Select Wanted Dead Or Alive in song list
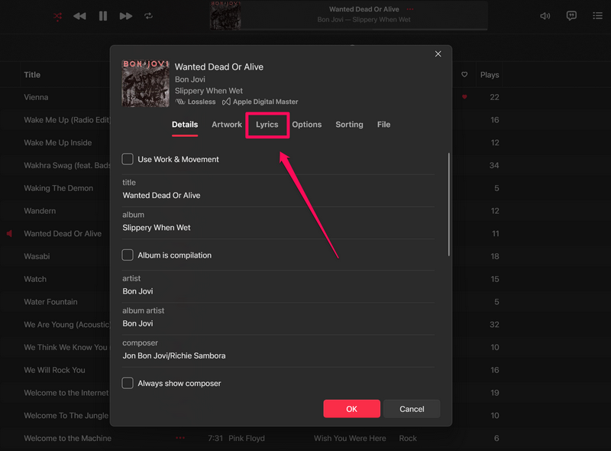This screenshot has width=611, height=451. tap(63, 234)
